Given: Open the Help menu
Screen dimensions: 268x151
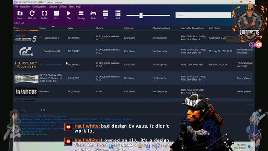Looking at the screenshot, I should click(78, 7).
